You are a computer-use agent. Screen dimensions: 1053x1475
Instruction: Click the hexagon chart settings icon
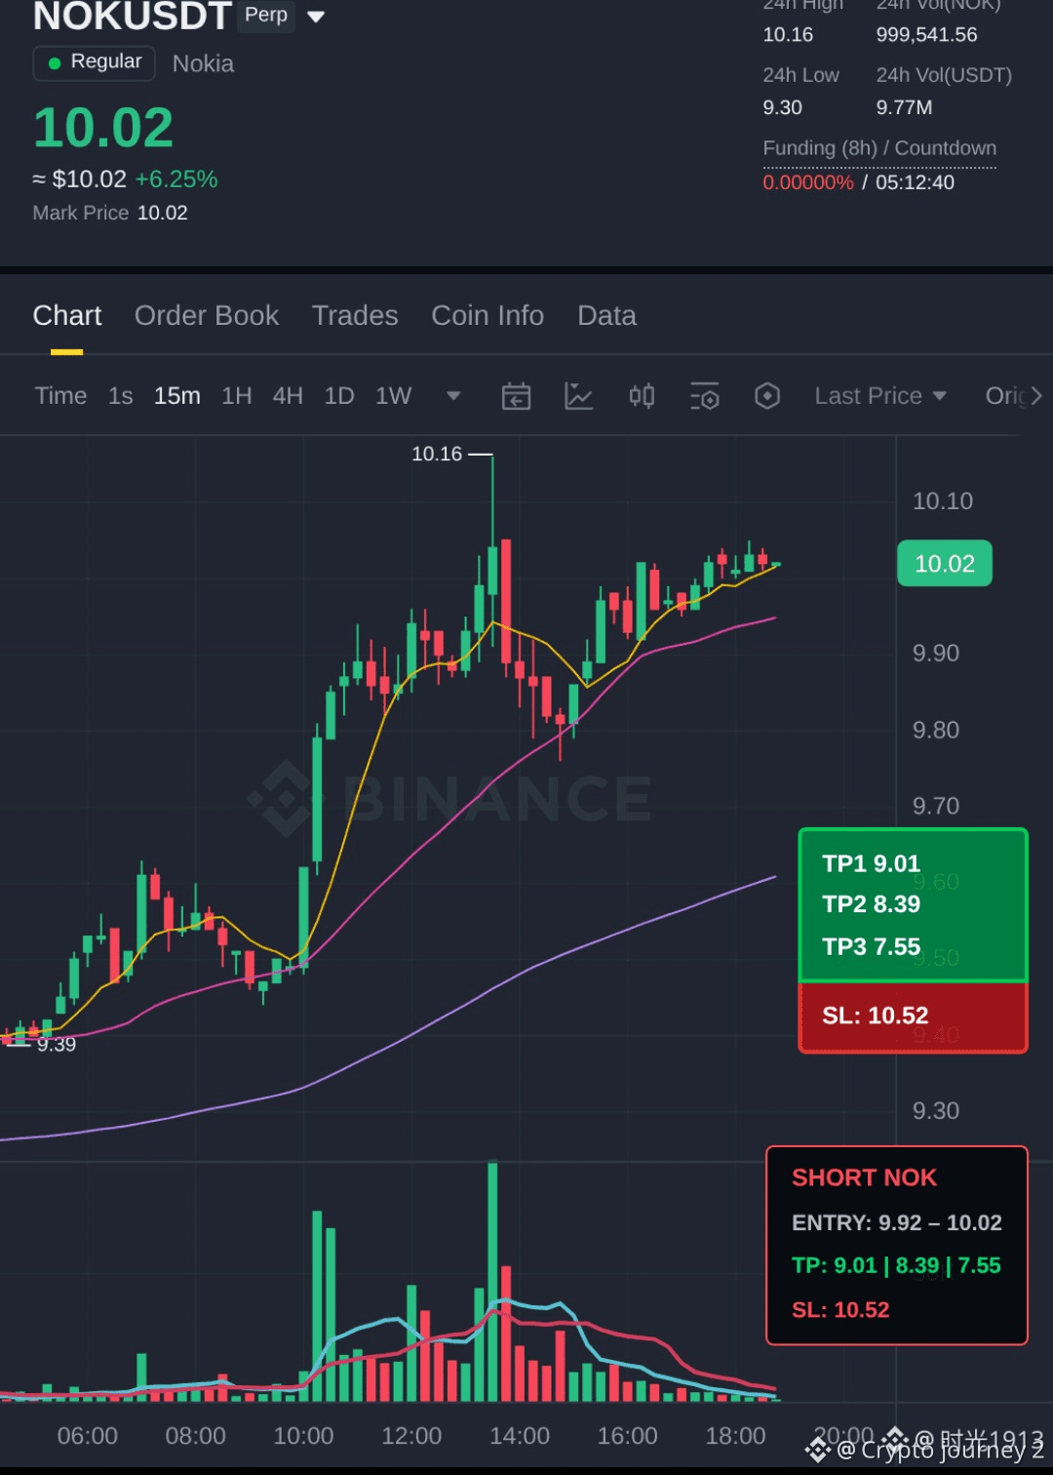[767, 396]
